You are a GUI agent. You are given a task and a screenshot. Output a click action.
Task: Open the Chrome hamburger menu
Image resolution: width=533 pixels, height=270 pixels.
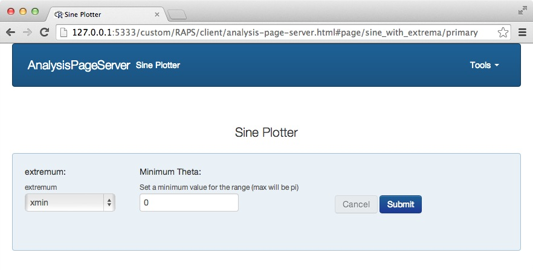pos(522,33)
